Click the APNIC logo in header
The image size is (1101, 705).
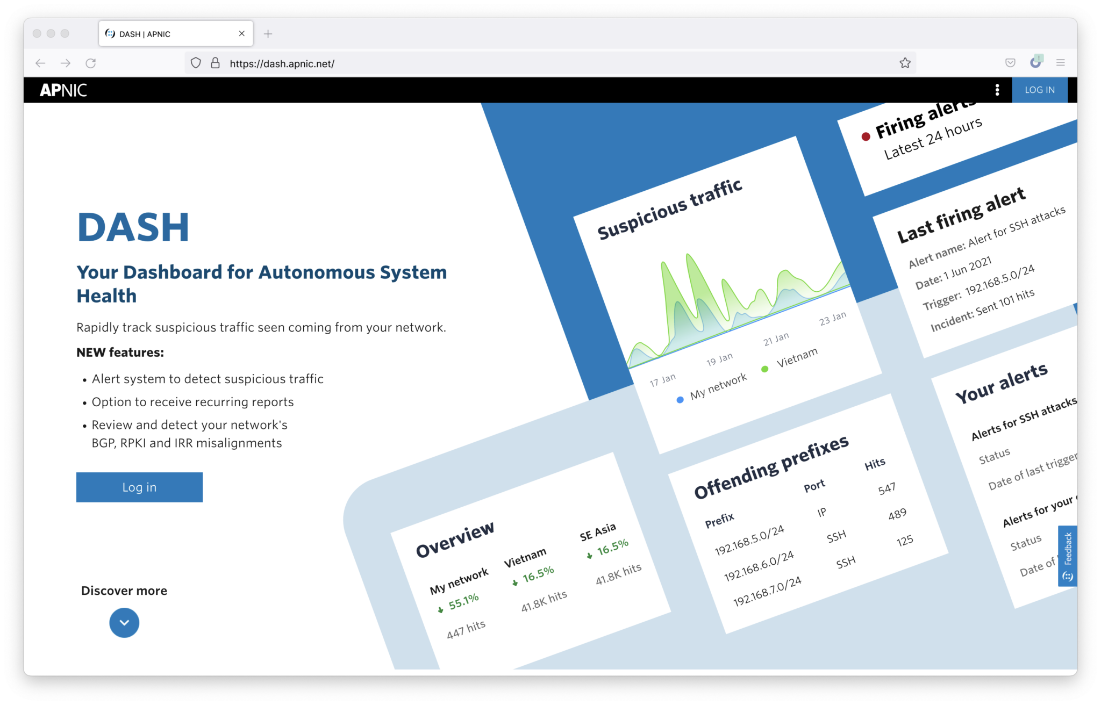point(63,90)
